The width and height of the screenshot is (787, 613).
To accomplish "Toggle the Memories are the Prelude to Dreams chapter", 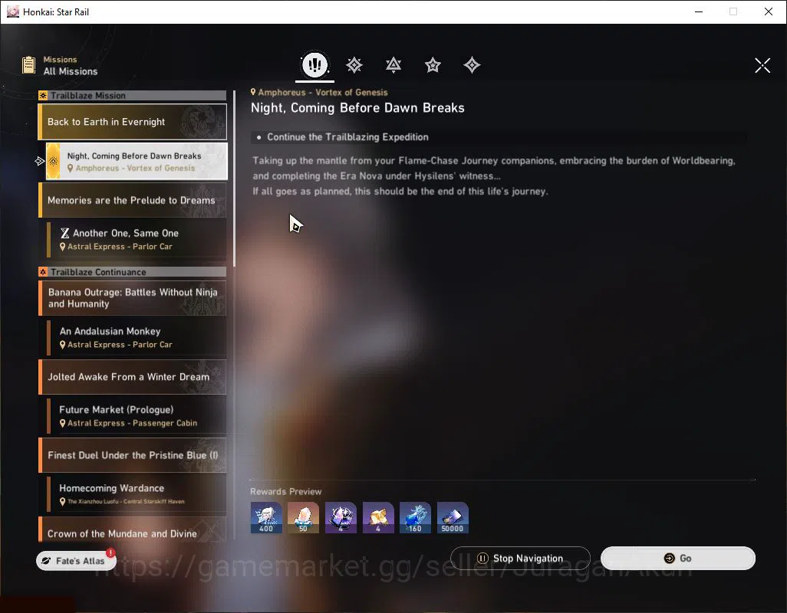I will tap(133, 200).
